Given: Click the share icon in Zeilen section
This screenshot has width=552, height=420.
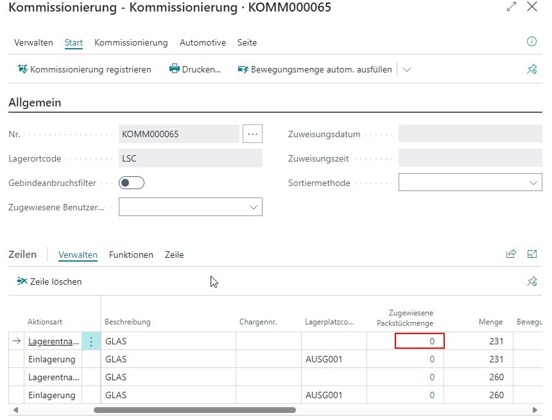Looking at the screenshot, I should coord(511,254).
